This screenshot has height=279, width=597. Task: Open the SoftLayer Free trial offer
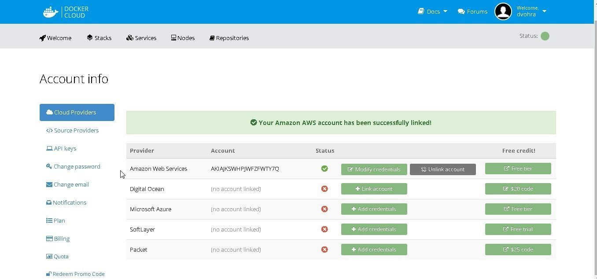pos(518,229)
